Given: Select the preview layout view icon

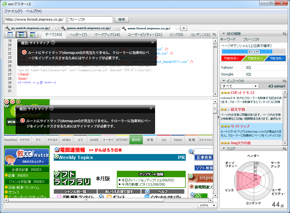Looking at the screenshot, I should (x=32, y=34).
